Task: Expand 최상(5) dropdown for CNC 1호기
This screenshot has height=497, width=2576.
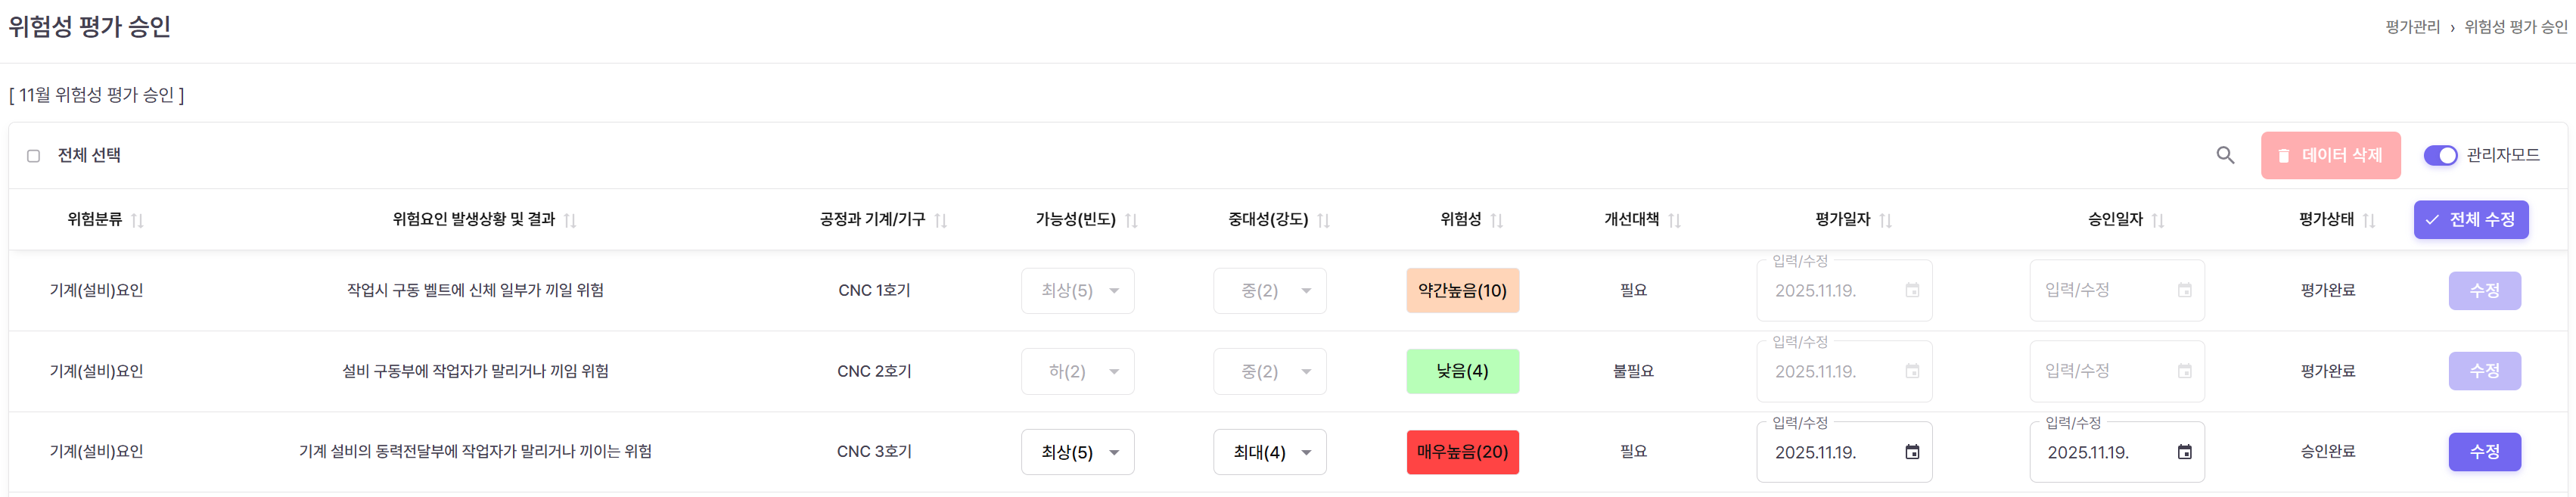Action: point(1077,291)
